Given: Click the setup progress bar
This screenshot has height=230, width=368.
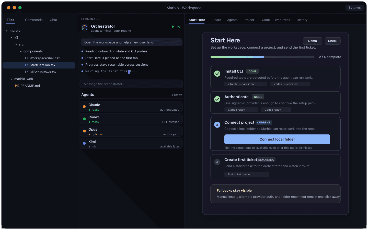Looking at the screenshot, I should [262, 57].
